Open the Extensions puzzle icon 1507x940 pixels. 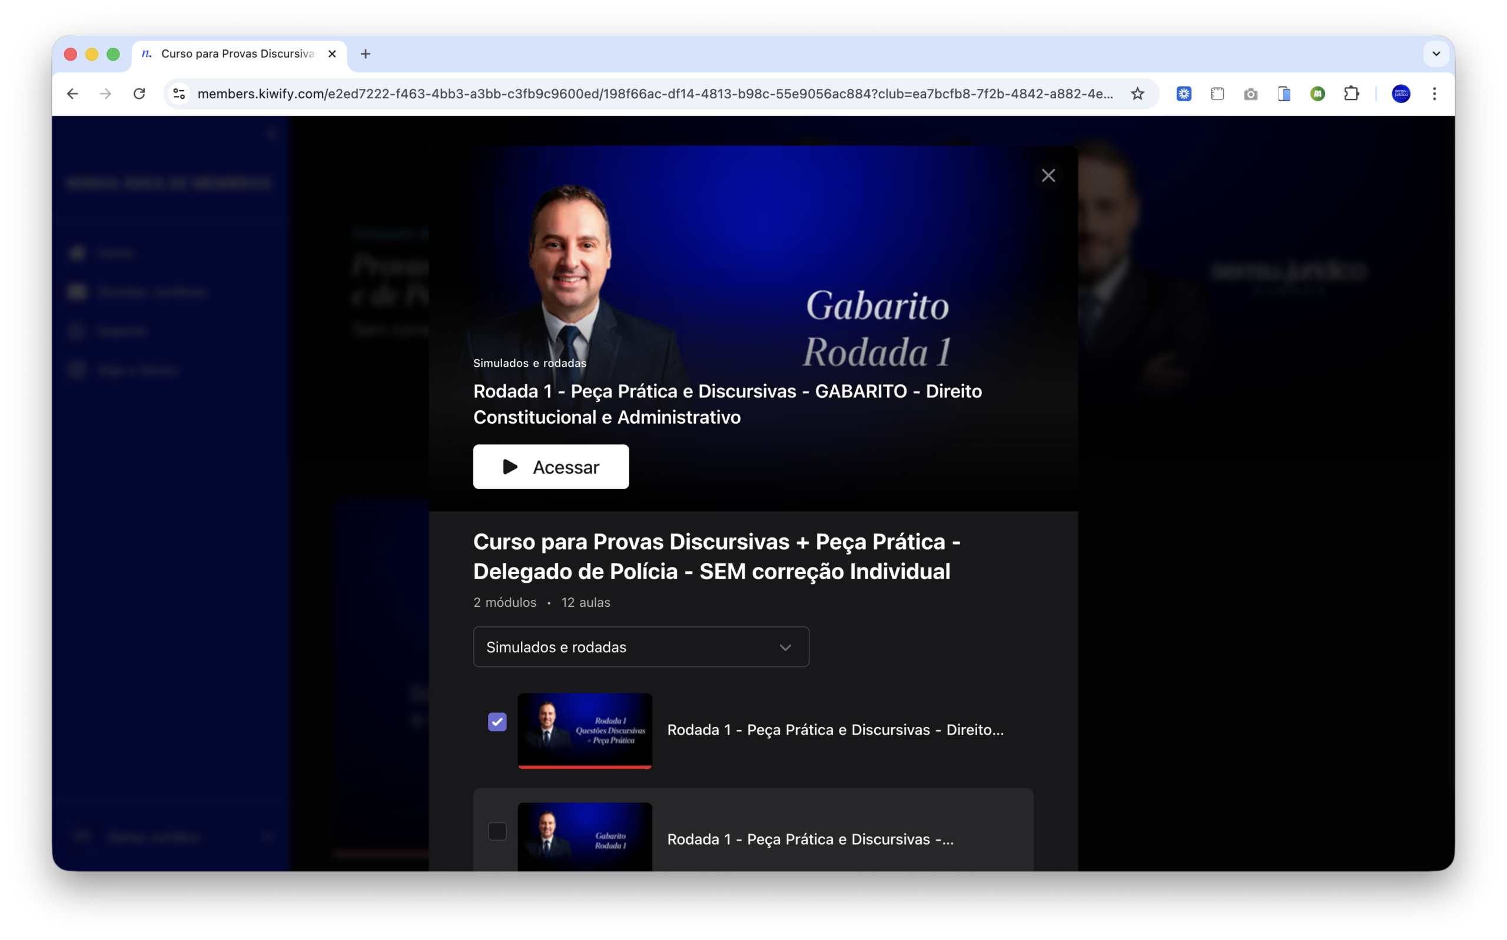(1351, 94)
